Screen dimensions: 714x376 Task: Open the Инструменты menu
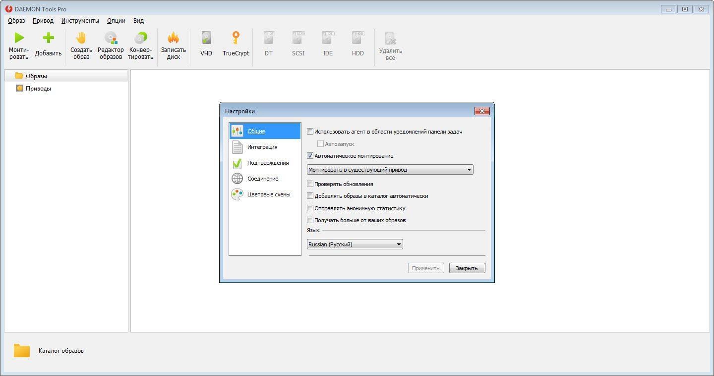[x=80, y=21]
